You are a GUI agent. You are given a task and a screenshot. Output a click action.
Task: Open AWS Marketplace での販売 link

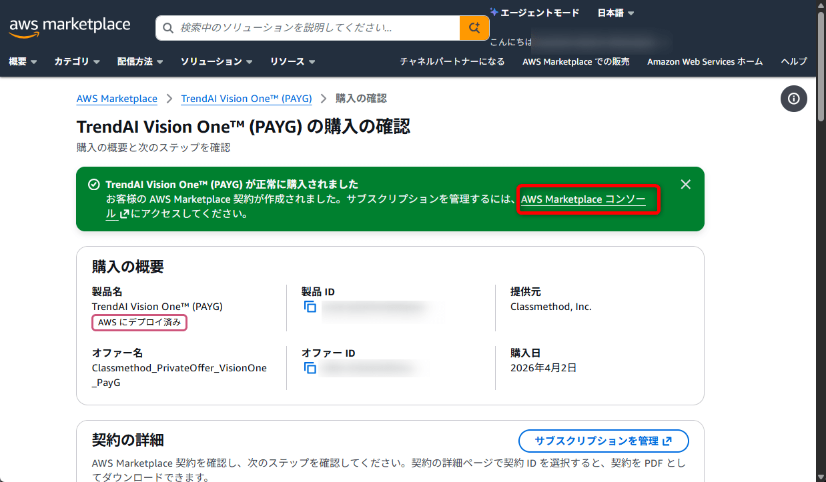click(x=576, y=61)
